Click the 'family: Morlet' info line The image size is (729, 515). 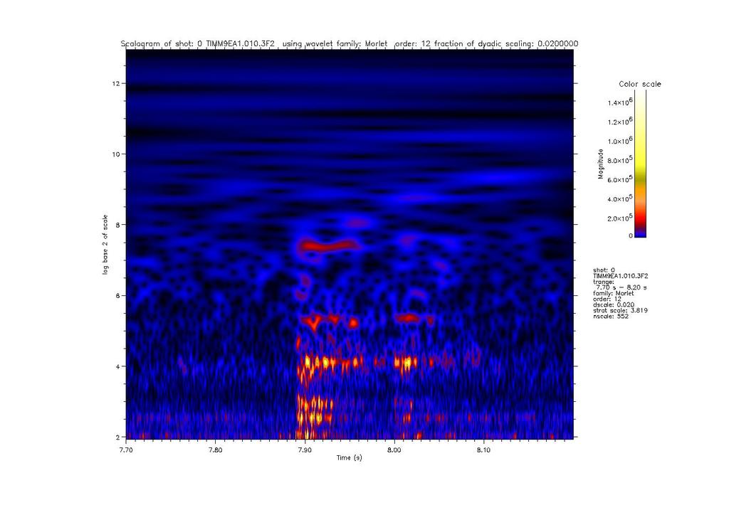click(x=614, y=294)
